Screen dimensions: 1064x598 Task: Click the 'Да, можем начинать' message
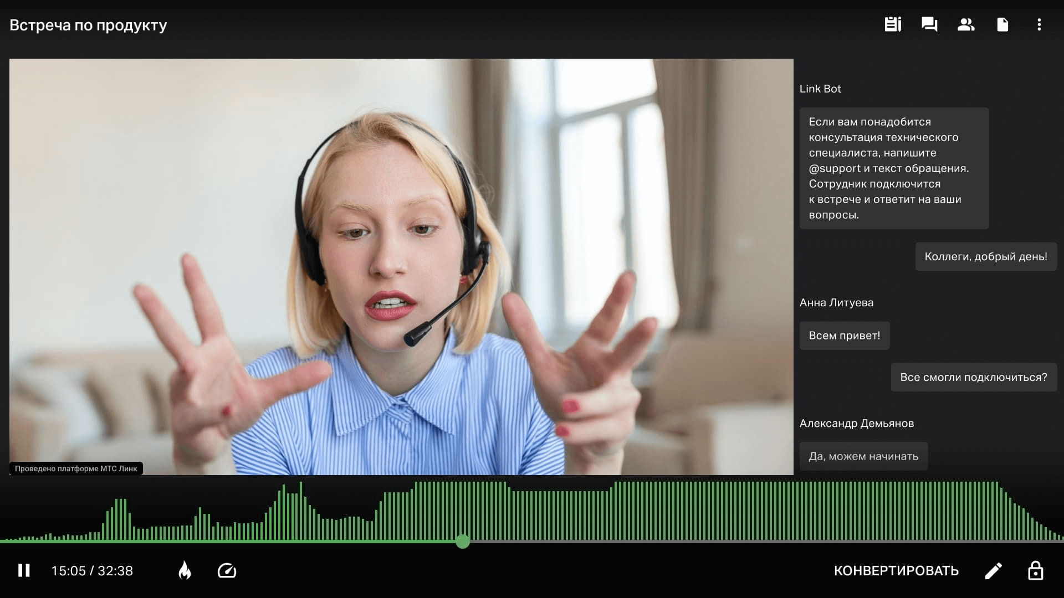pos(863,456)
